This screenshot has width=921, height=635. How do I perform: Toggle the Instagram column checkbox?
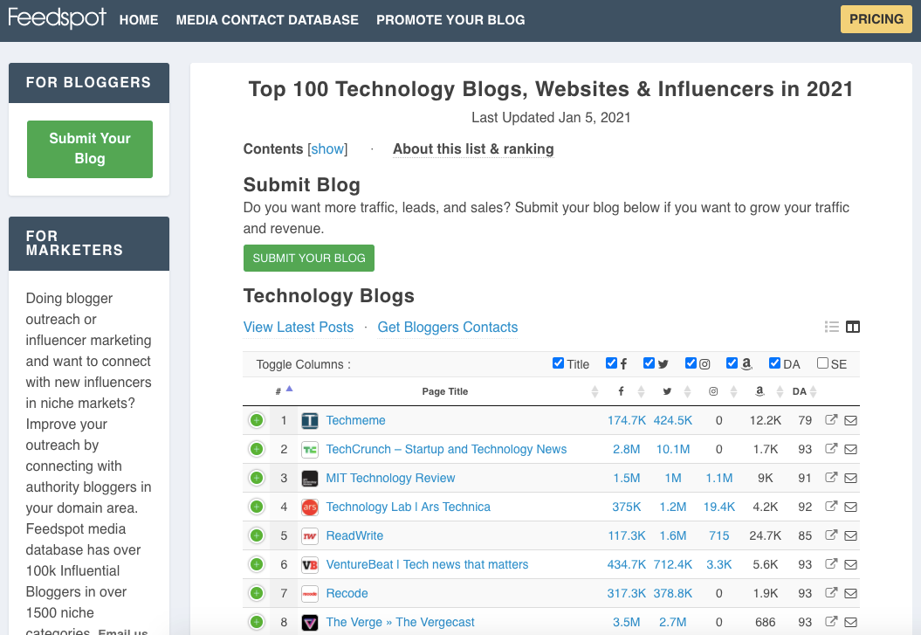[691, 363]
